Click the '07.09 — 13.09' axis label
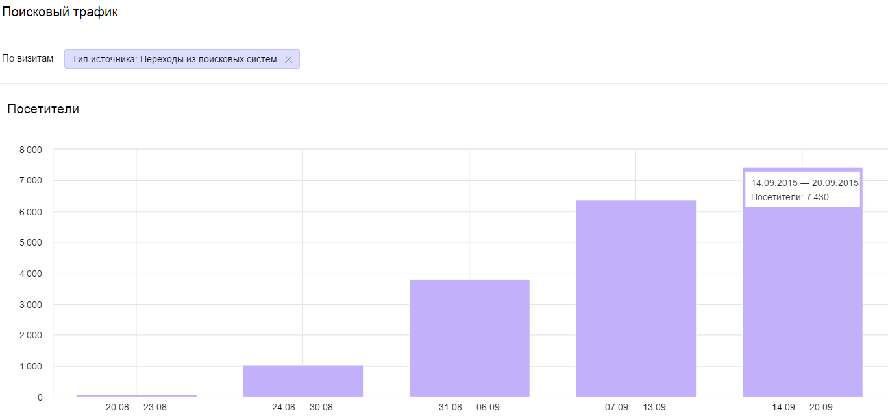Screen dimensions: 888x420 pos(635,408)
